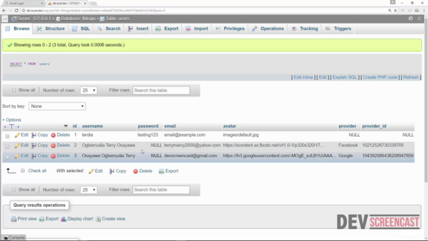Click the Copy icon for terdia row
Image resolution: width=428 pixels, height=241 pixels.
pyautogui.click(x=34, y=135)
